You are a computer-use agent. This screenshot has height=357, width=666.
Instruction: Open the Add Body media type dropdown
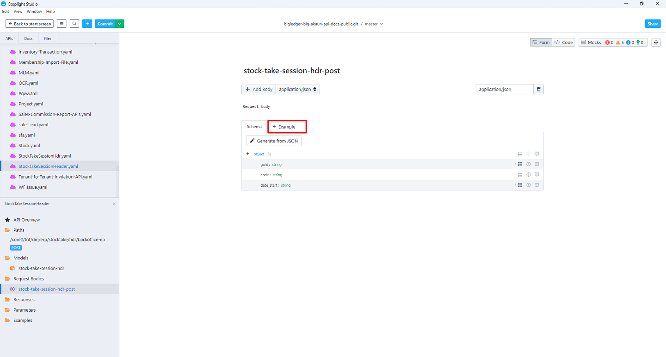click(298, 89)
